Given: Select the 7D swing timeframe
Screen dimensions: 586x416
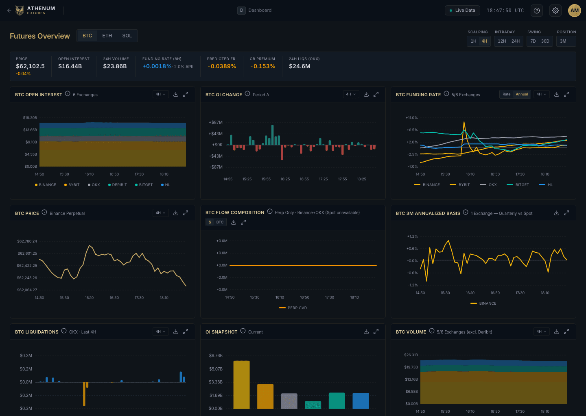Looking at the screenshot, I should (533, 41).
